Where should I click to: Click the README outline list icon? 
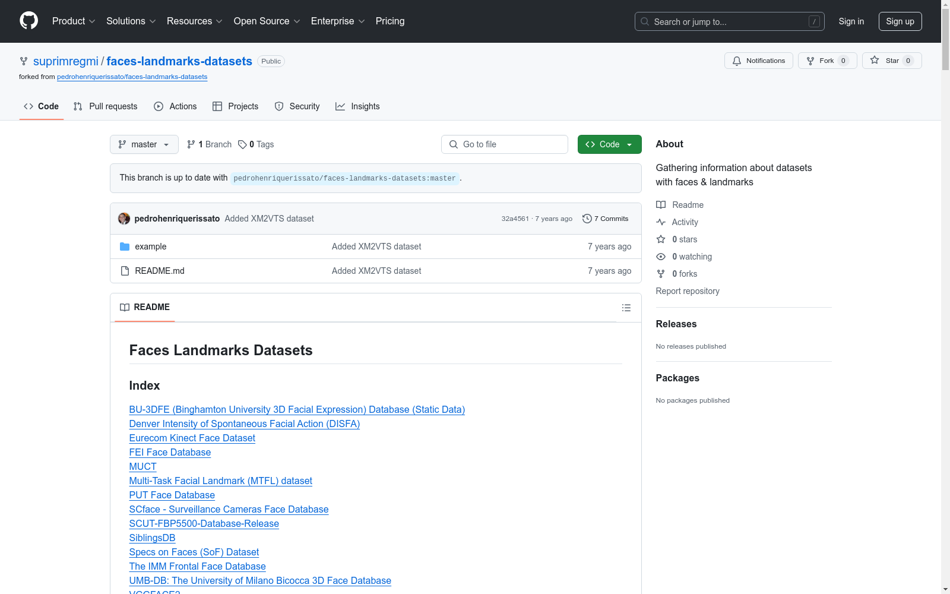(626, 308)
